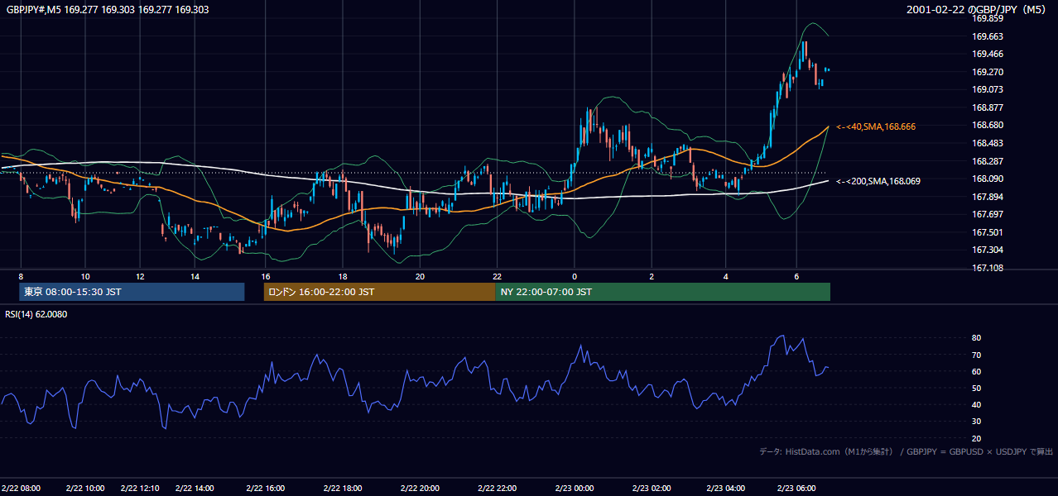Click price axis value 169.270
Image resolution: width=1058 pixels, height=496 pixels.
988,72
